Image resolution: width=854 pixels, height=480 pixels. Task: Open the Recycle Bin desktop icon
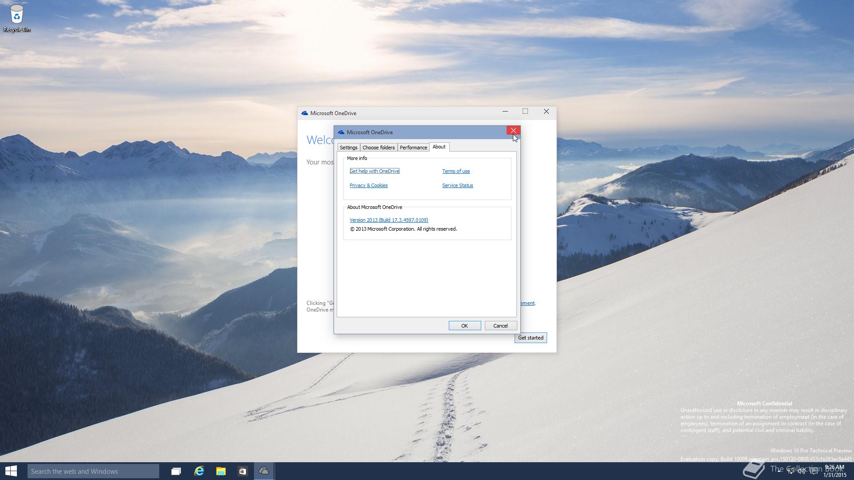(x=17, y=18)
